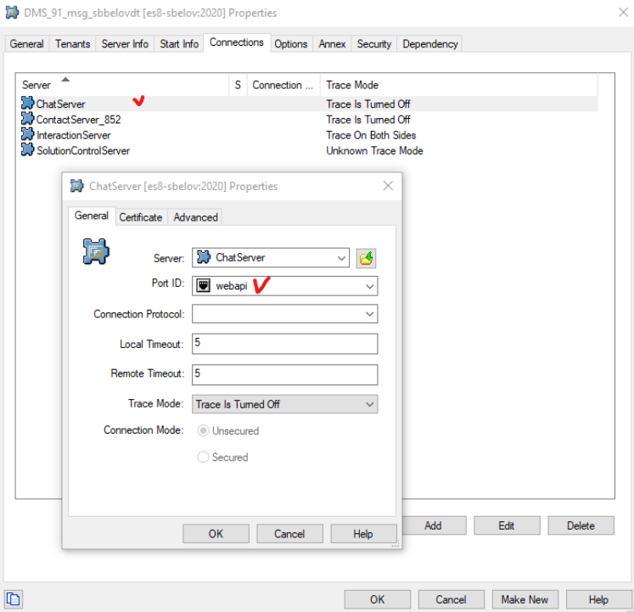Screen dimensions: 634x612
Task: Open the Advanced tab in ChatServer dialog
Action: click(x=196, y=217)
